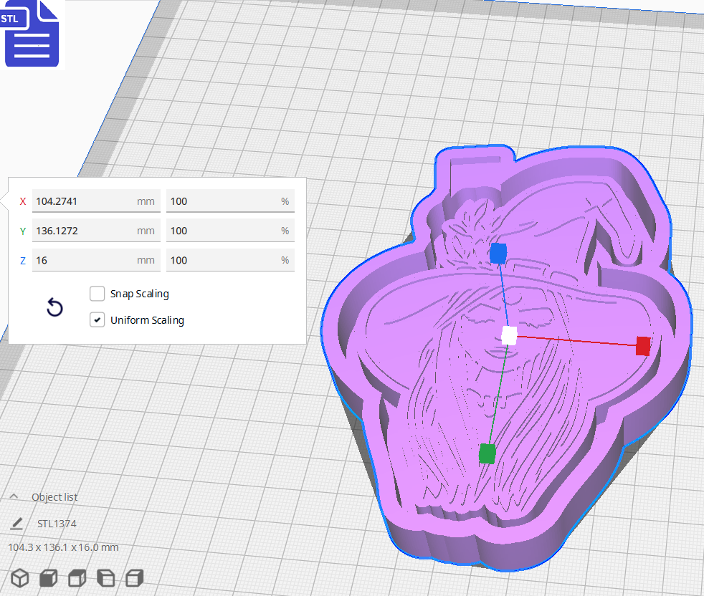Click the reset scale circular arrow icon
704x596 pixels.
pyautogui.click(x=54, y=307)
